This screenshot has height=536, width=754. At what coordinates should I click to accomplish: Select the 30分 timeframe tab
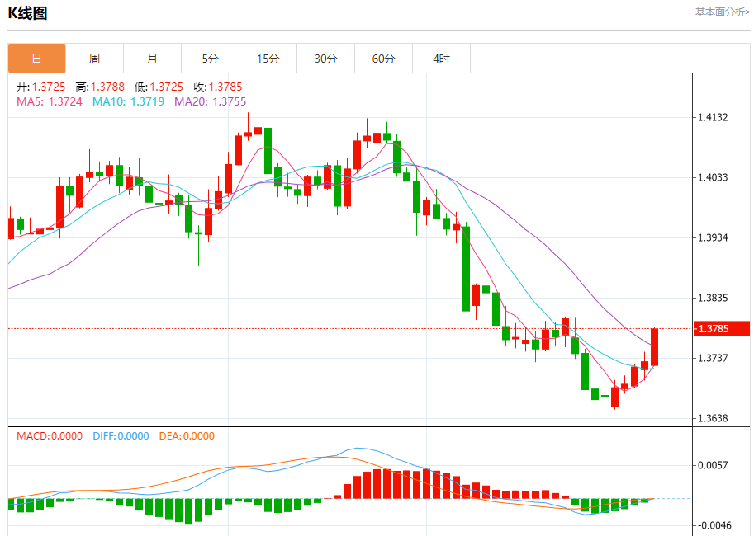[x=325, y=59]
